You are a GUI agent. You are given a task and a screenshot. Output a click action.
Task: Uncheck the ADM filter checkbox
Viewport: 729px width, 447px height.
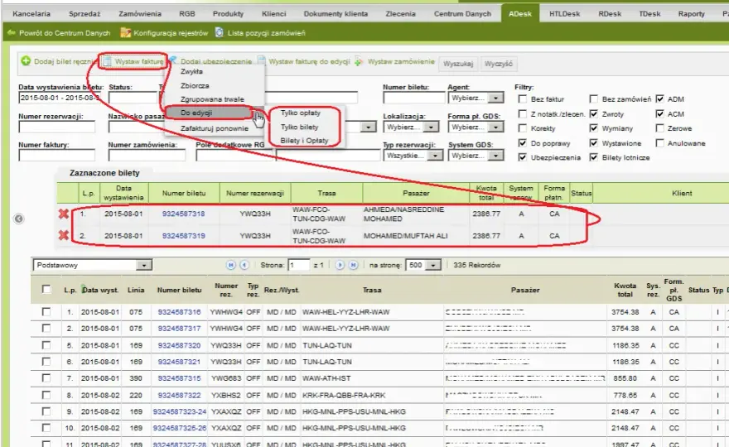point(659,99)
